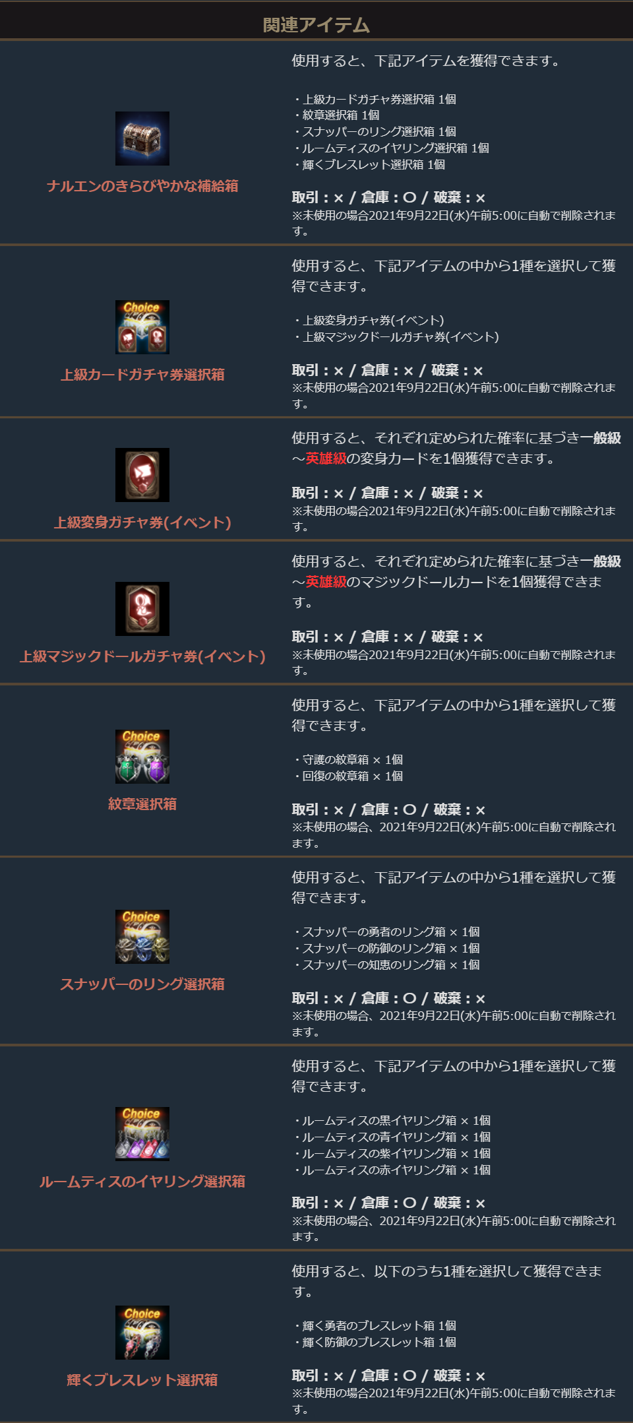
Task: Open the 紋章選択箱 Choice icon
Action: click(142, 757)
